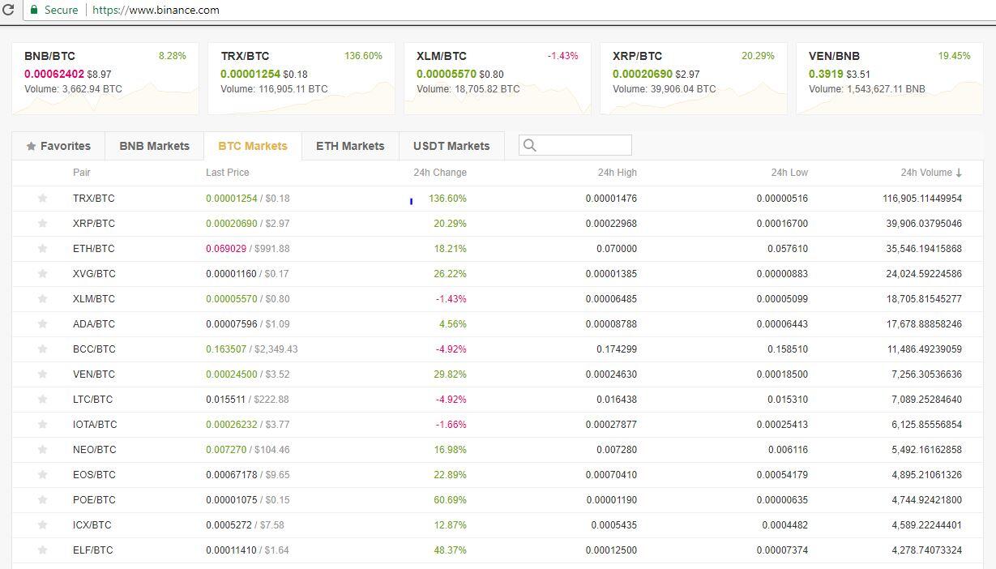Image resolution: width=996 pixels, height=569 pixels.
Task: Click the ELF/BTC 24h high 0.00012500
Action: tap(611, 550)
